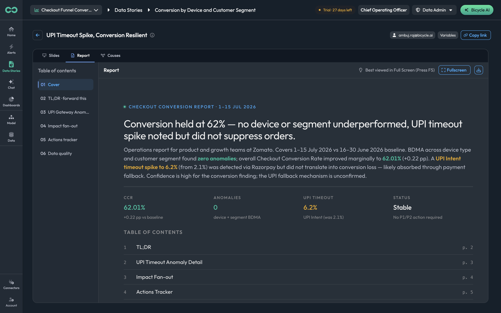501x313 pixels.
Task: Open Data Stories in sidebar
Action: pos(11,67)
